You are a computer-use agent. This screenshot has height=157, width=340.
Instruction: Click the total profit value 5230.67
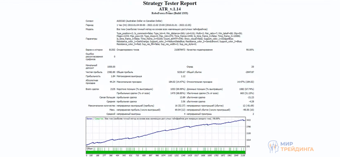point(181,72)
